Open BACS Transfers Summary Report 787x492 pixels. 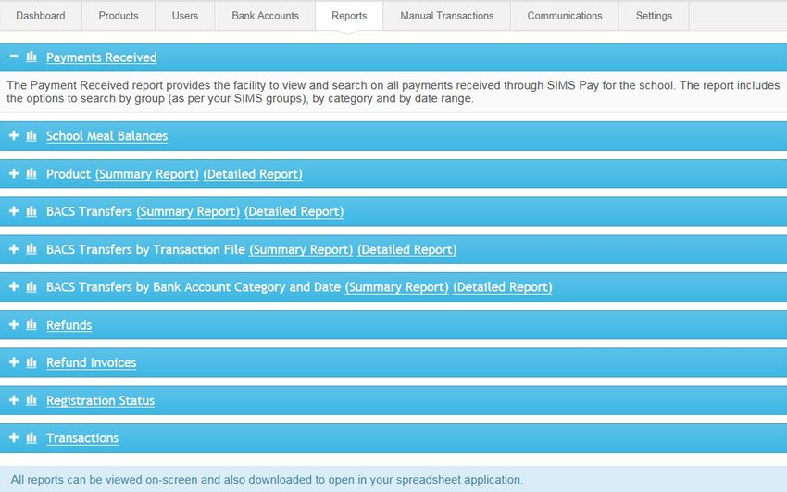188,212
